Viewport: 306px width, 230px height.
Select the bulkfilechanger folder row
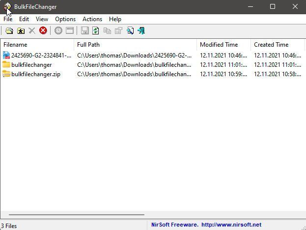pos(152,65)
